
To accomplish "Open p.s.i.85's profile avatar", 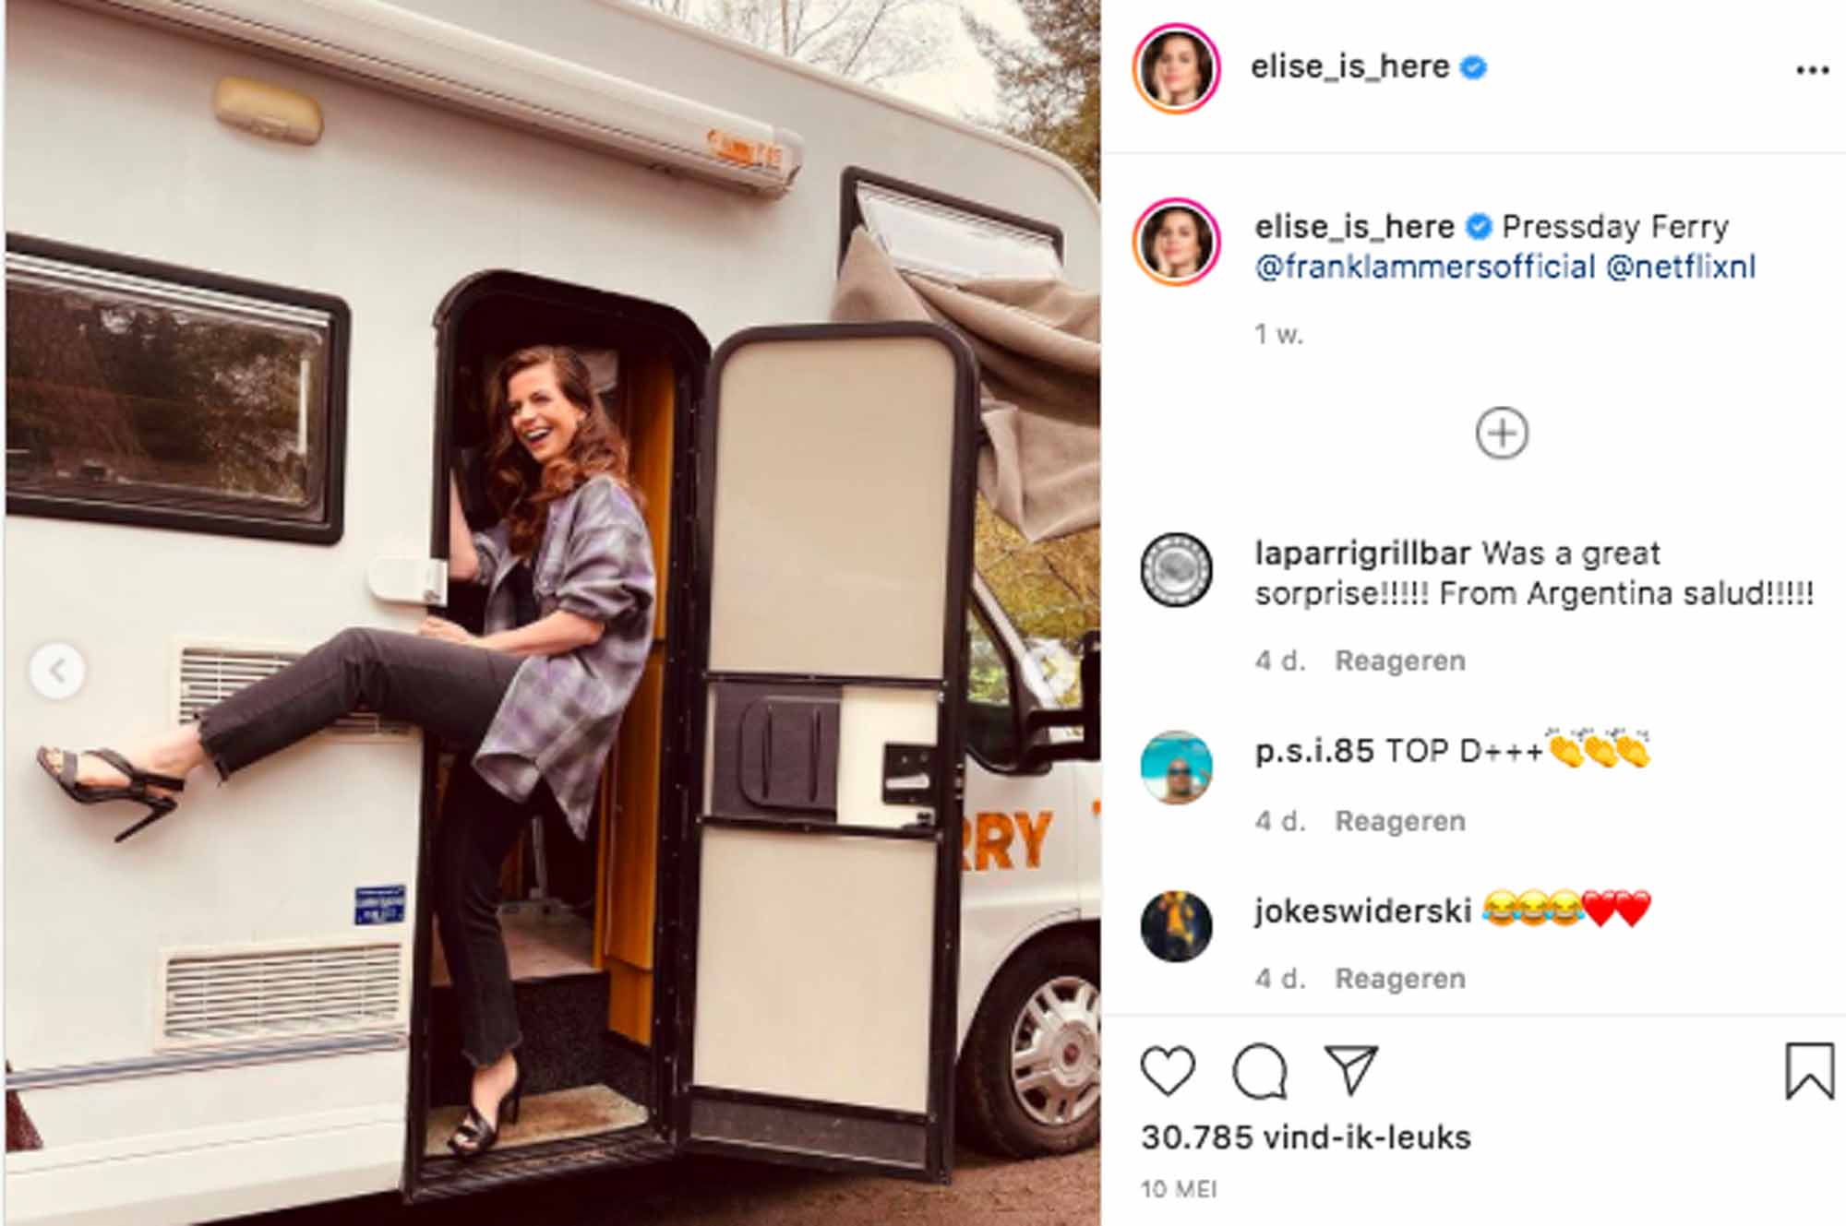I will click(x=1176, y=768).
